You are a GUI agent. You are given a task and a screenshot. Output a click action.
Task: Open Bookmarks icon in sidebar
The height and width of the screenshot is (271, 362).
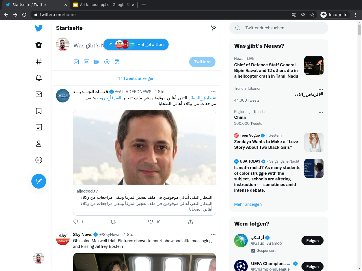coord(39,111)
